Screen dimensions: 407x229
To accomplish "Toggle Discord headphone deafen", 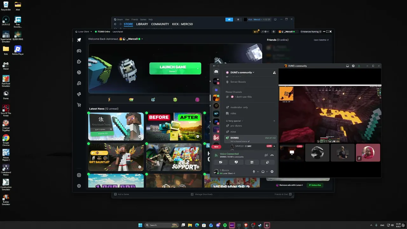I will (x=263, y=172).
